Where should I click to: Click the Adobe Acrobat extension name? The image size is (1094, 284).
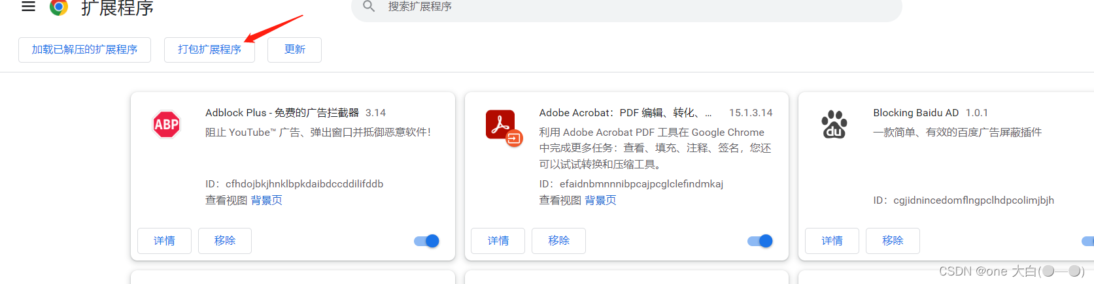pyautogui.click(x=625, y=113)
